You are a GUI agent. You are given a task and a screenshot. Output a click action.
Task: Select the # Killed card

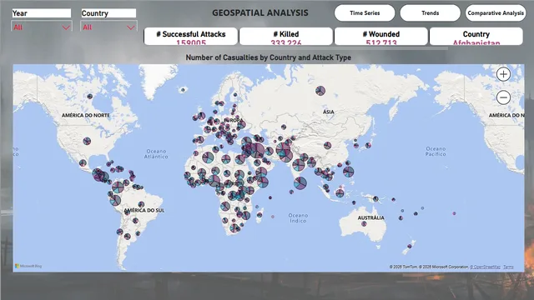285,36
